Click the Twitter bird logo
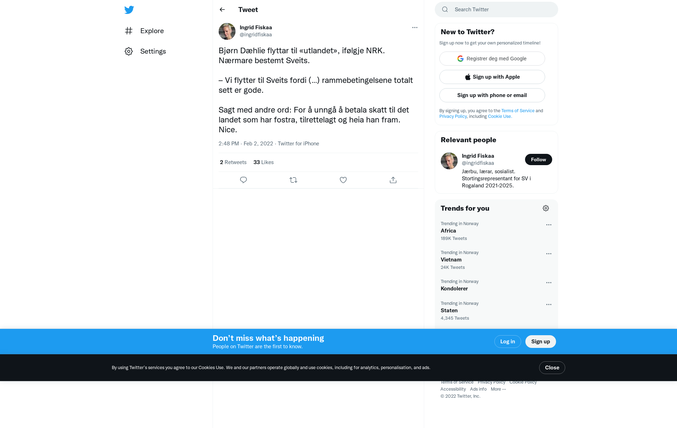 tap(129, 10)
